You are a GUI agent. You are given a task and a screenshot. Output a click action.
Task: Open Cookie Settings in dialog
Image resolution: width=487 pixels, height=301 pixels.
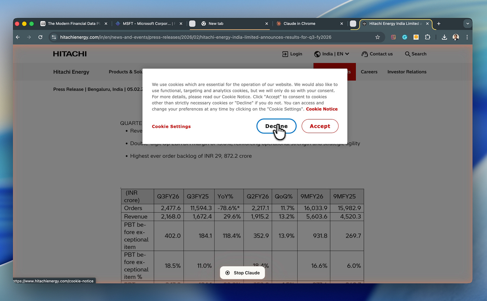click(171, 126)
